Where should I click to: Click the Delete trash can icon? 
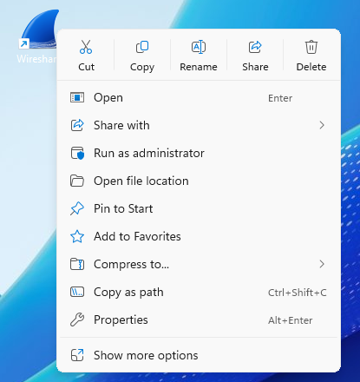(311, 47)
